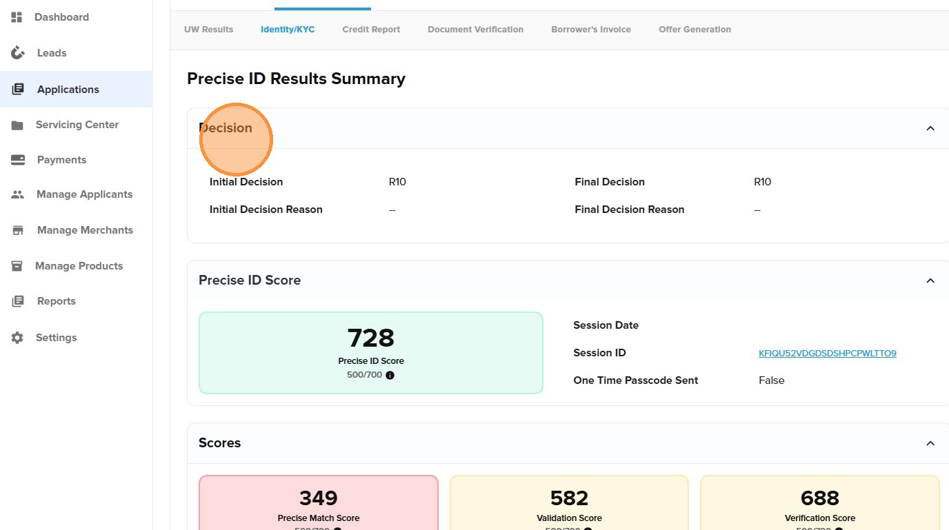The image size is (949, 530).
Task: Go to Leads in the sidebar
Action: click(52, 53)
